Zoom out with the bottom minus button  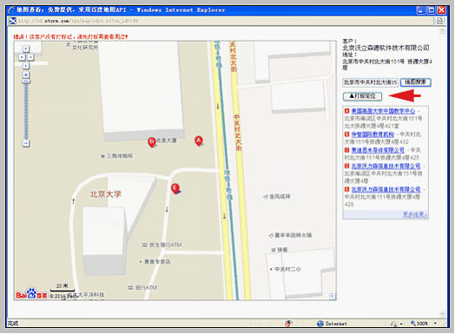(x=26, y=143)
